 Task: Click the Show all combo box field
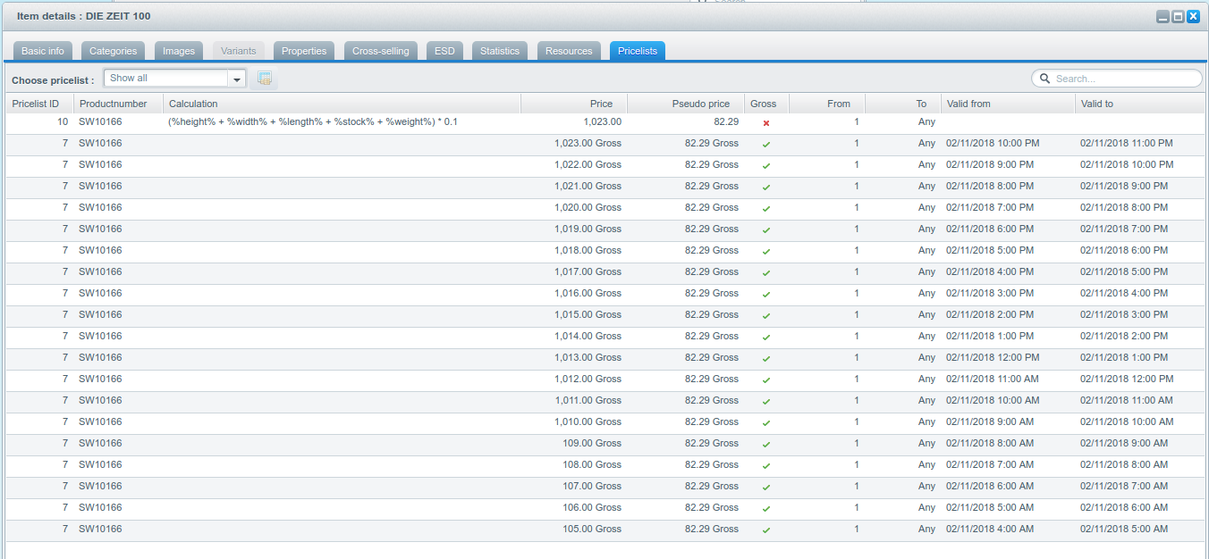point(166,79)
